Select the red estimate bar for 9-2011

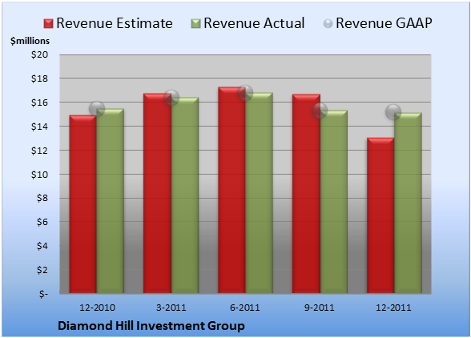(x=306, y=194)
